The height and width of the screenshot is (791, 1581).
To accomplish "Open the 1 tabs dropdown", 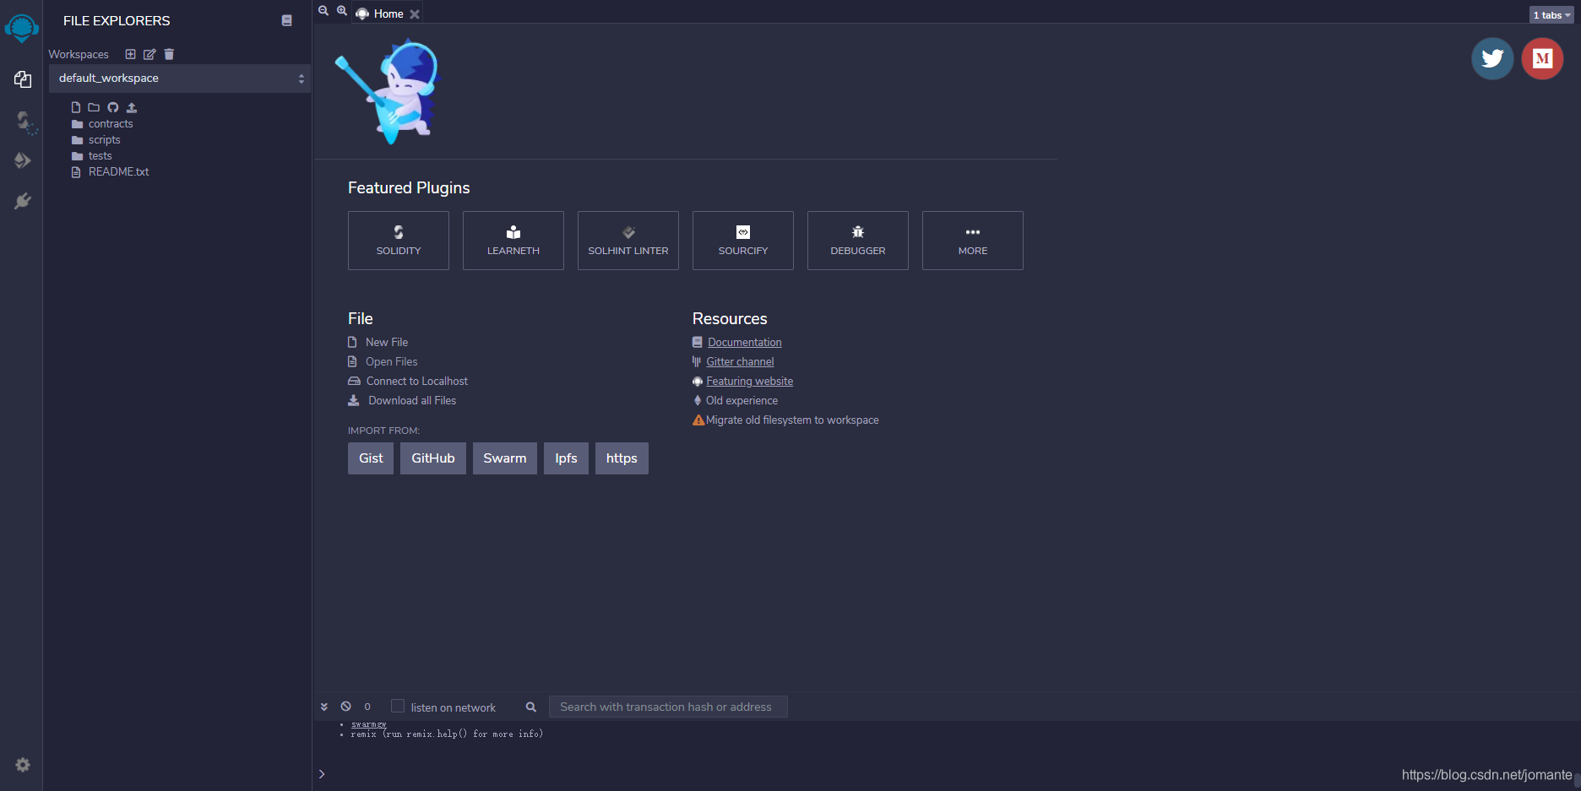I will click(x=1551, y=15).
